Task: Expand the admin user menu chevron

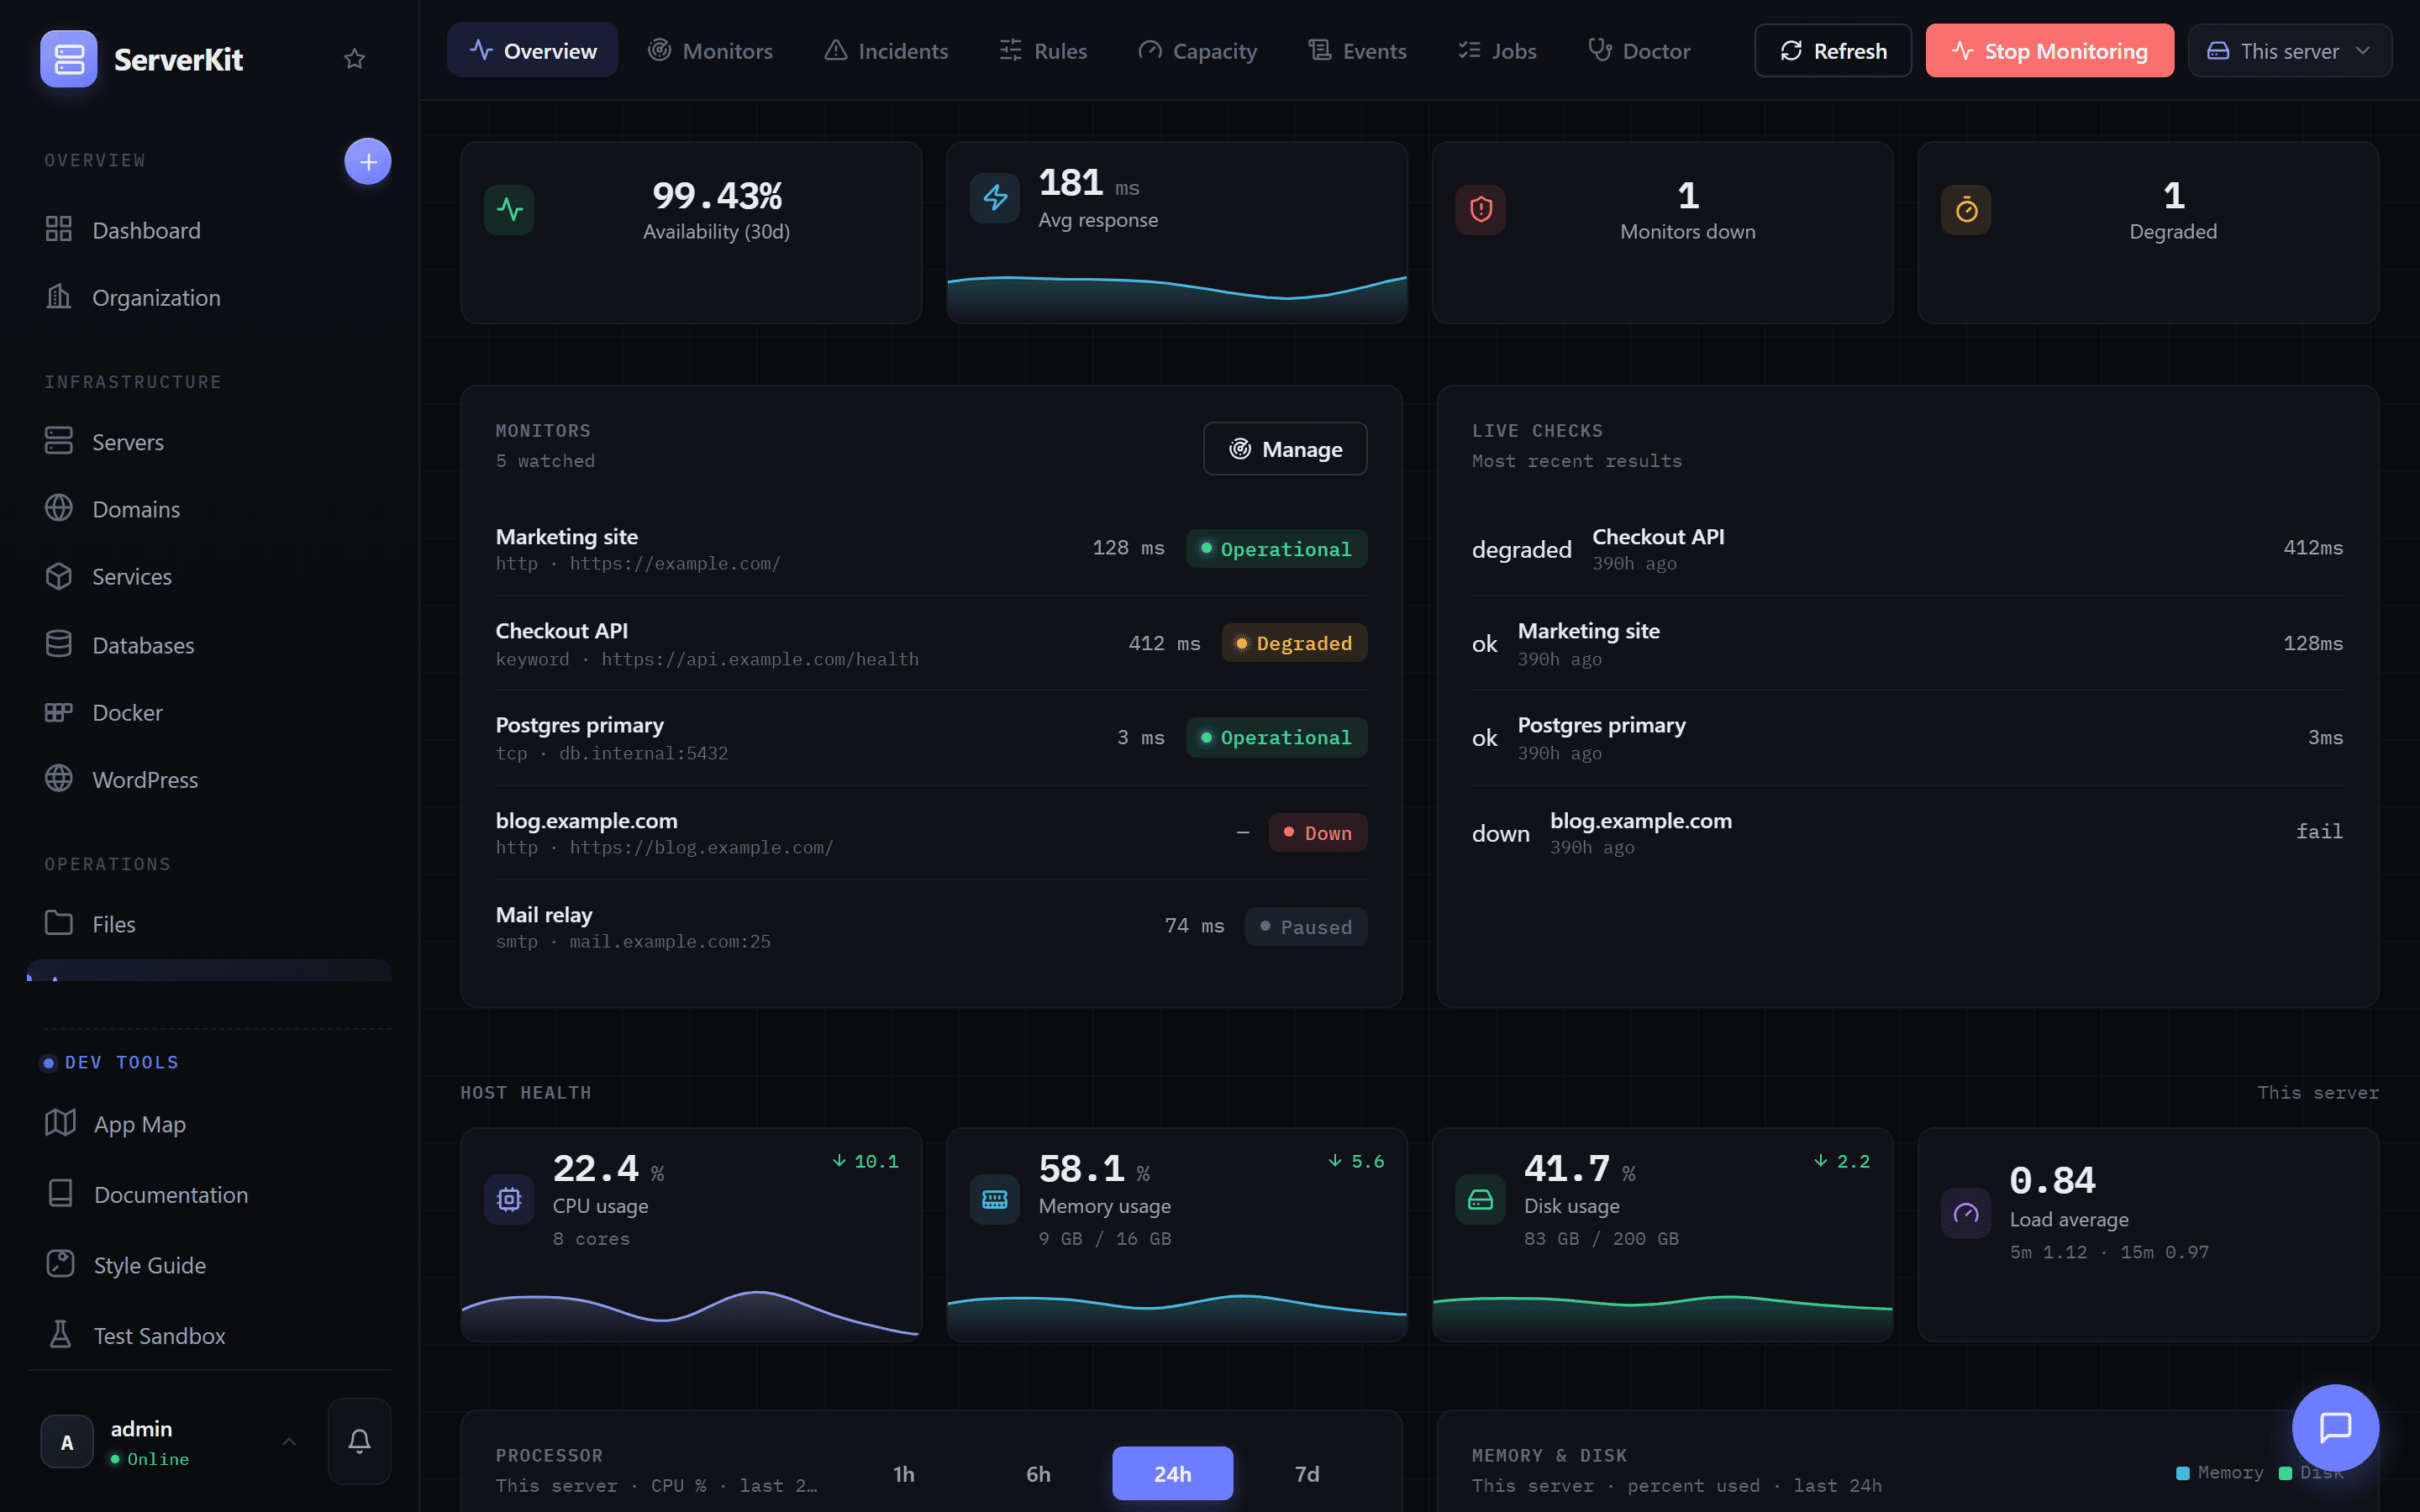Action: pos(289,1441)
